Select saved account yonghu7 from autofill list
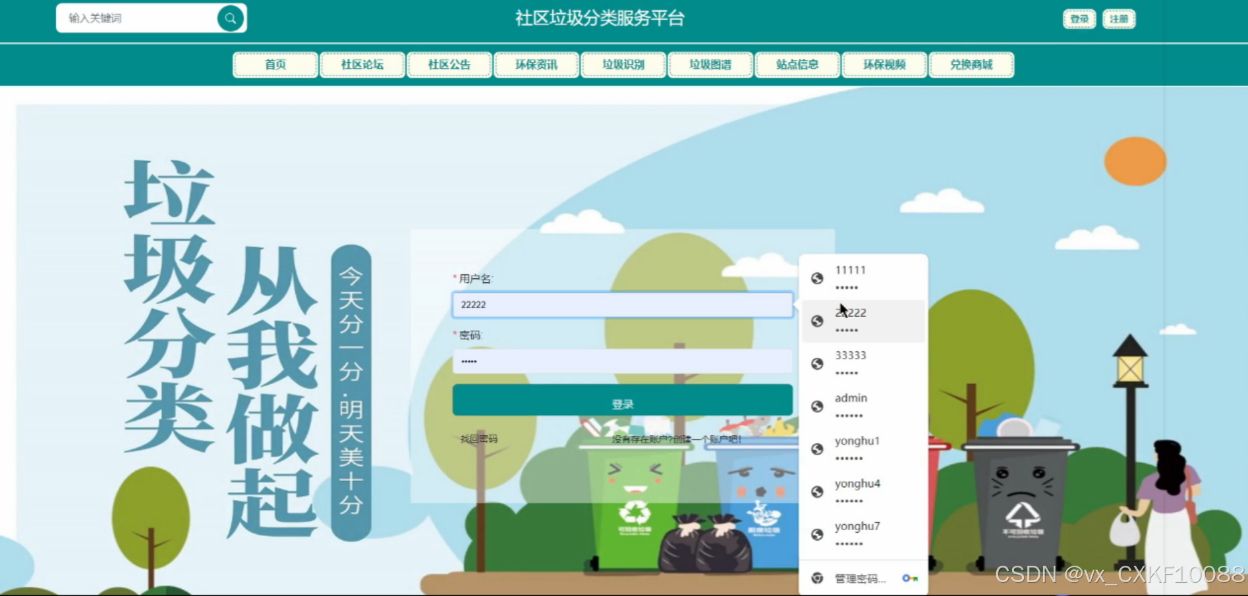The image size is (1248, 596). coord(863,535)
